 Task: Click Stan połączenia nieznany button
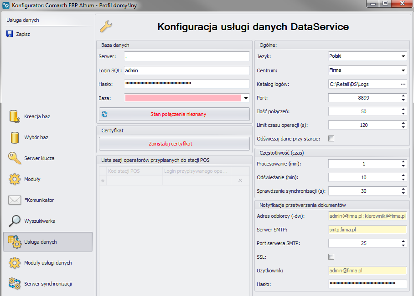[174, 114]
